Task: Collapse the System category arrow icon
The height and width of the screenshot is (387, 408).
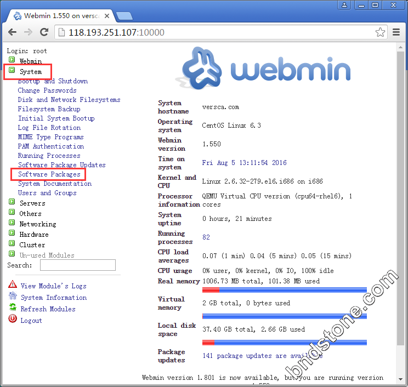Action: coord(12,70)
